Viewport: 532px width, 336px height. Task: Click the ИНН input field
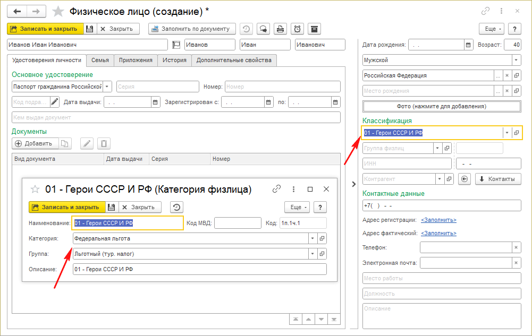(x=407, y=163)
